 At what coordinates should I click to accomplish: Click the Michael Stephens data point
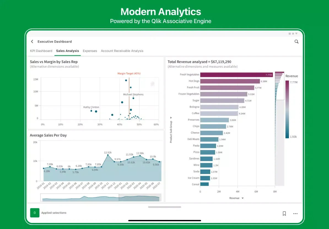[133, 98]
